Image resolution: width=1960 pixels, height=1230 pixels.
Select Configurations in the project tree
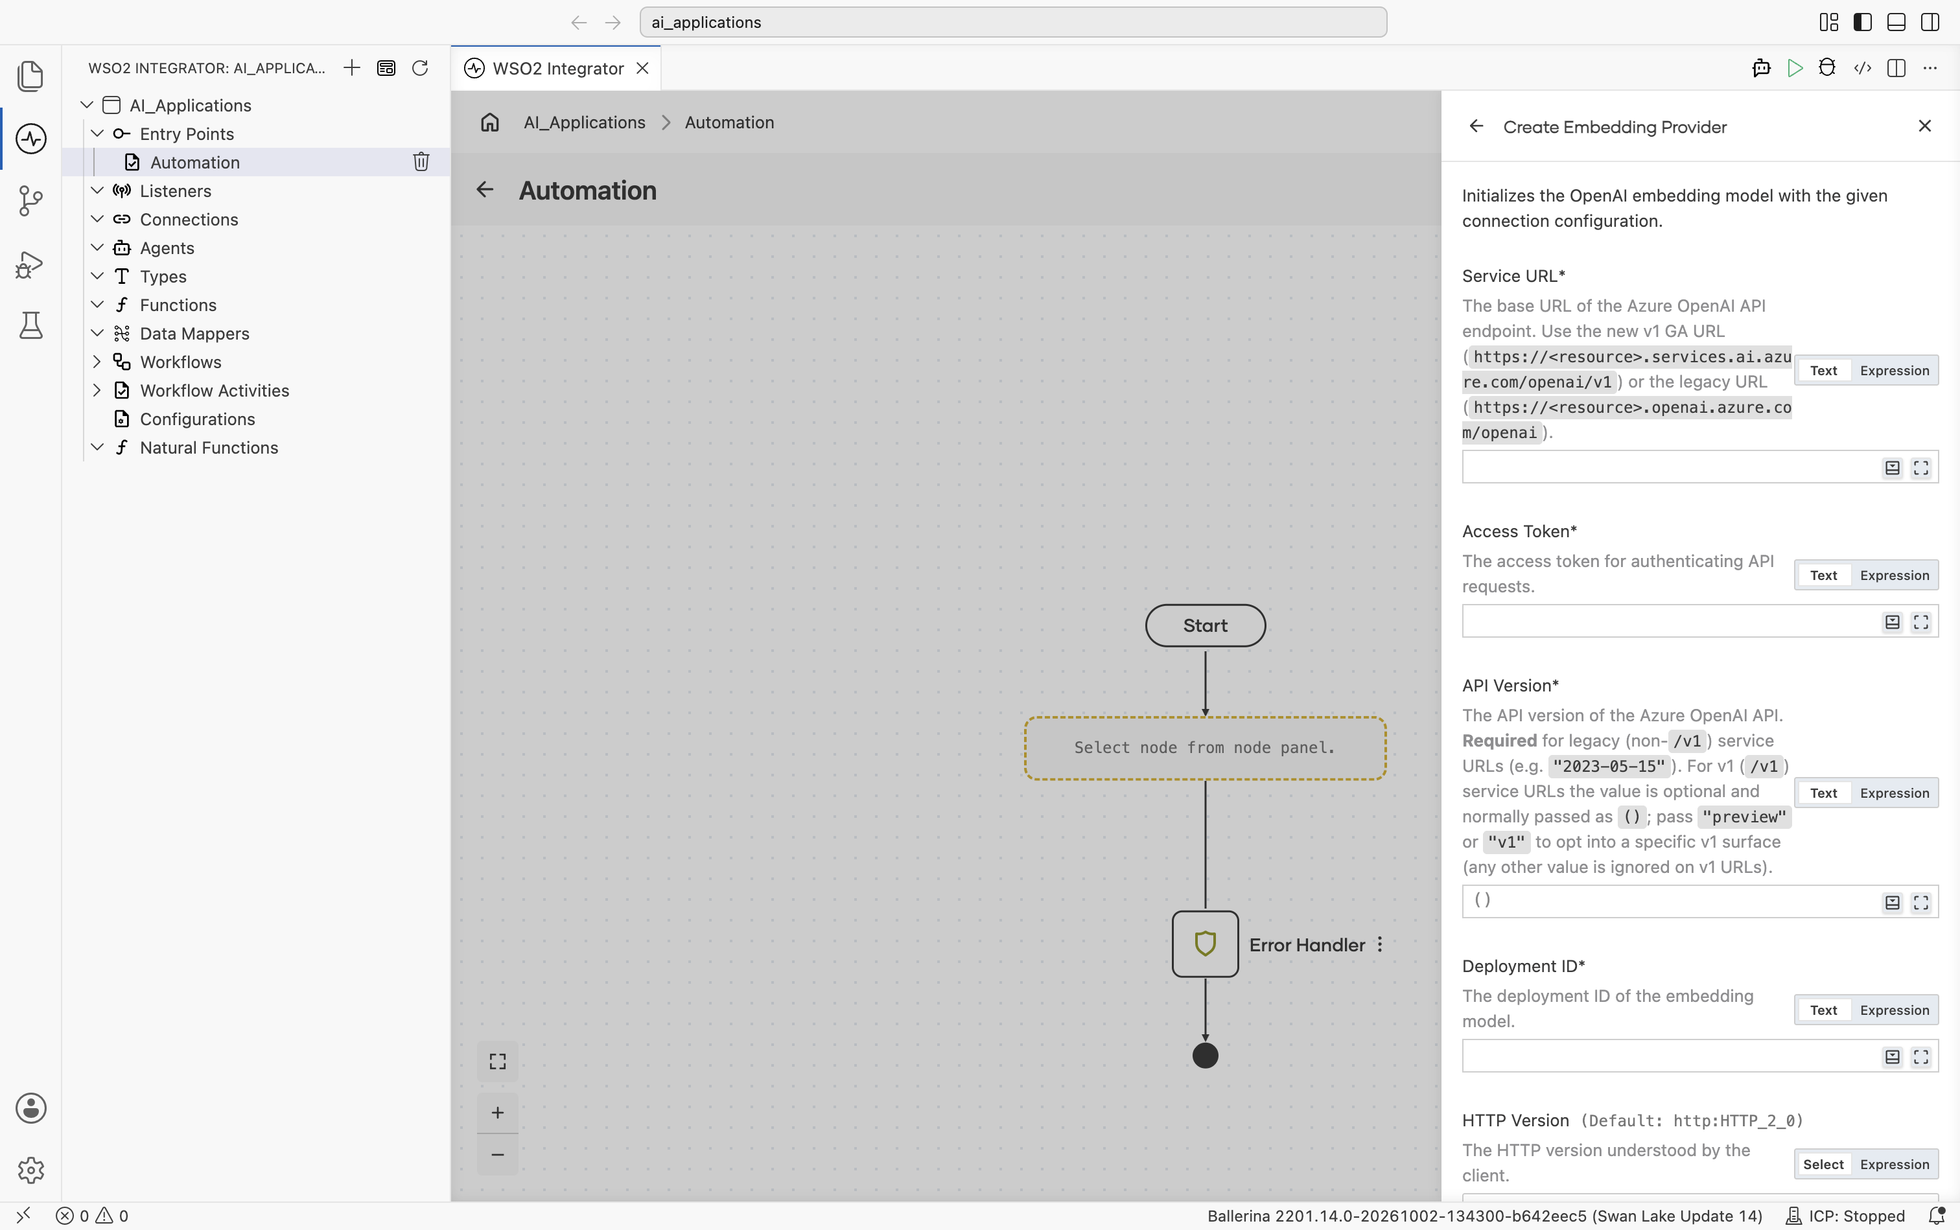197,419
